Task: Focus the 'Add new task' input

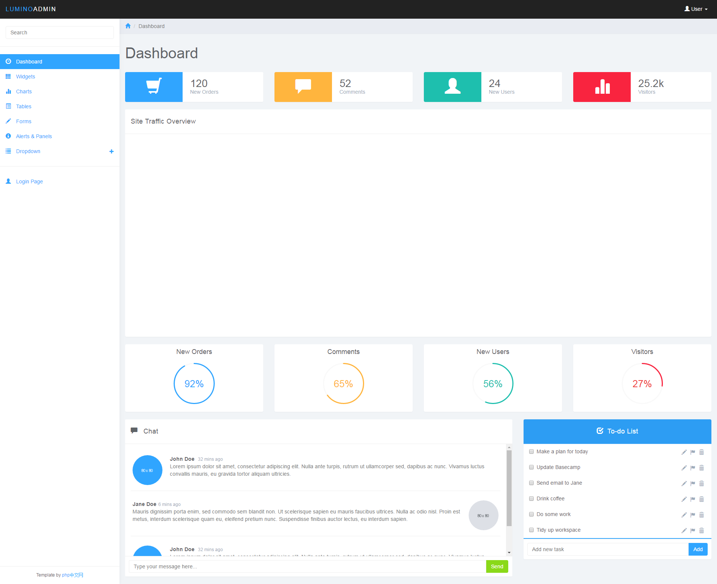Action: pyautogui.click(x=608, y=549)
